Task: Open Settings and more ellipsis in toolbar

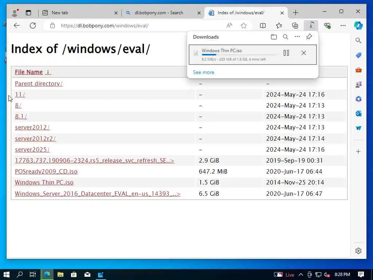Action: click(x=343, y=26)
